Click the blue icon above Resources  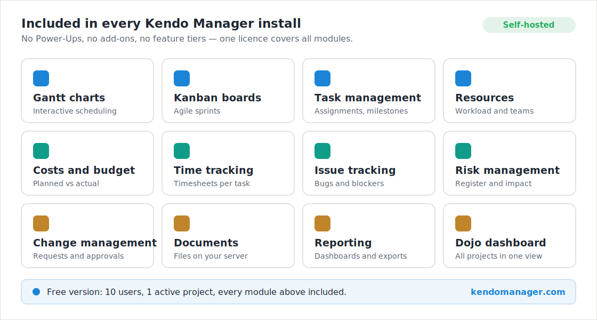pos(463,78)
